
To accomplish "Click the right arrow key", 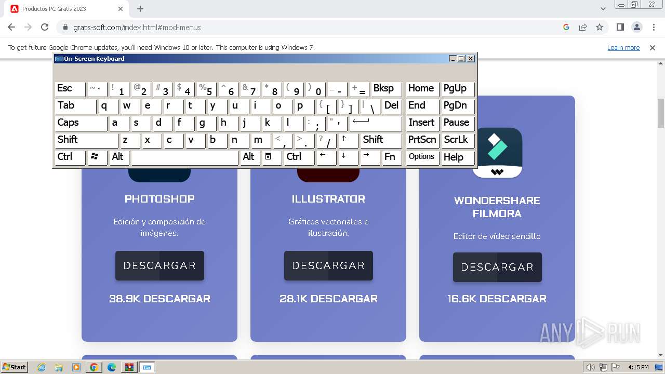I will [x=370, y=157].
